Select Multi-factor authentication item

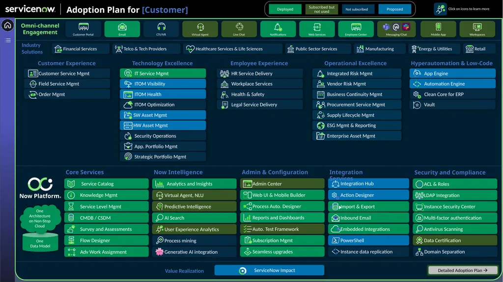455,218
